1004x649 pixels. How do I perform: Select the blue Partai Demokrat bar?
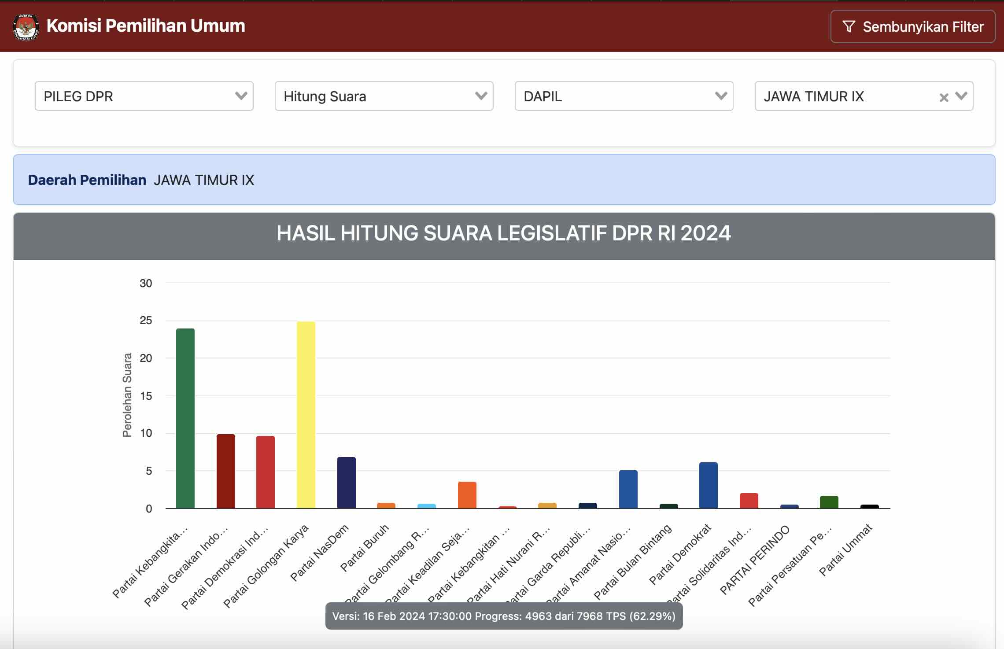pyautogui.click(x=708, y=485)
